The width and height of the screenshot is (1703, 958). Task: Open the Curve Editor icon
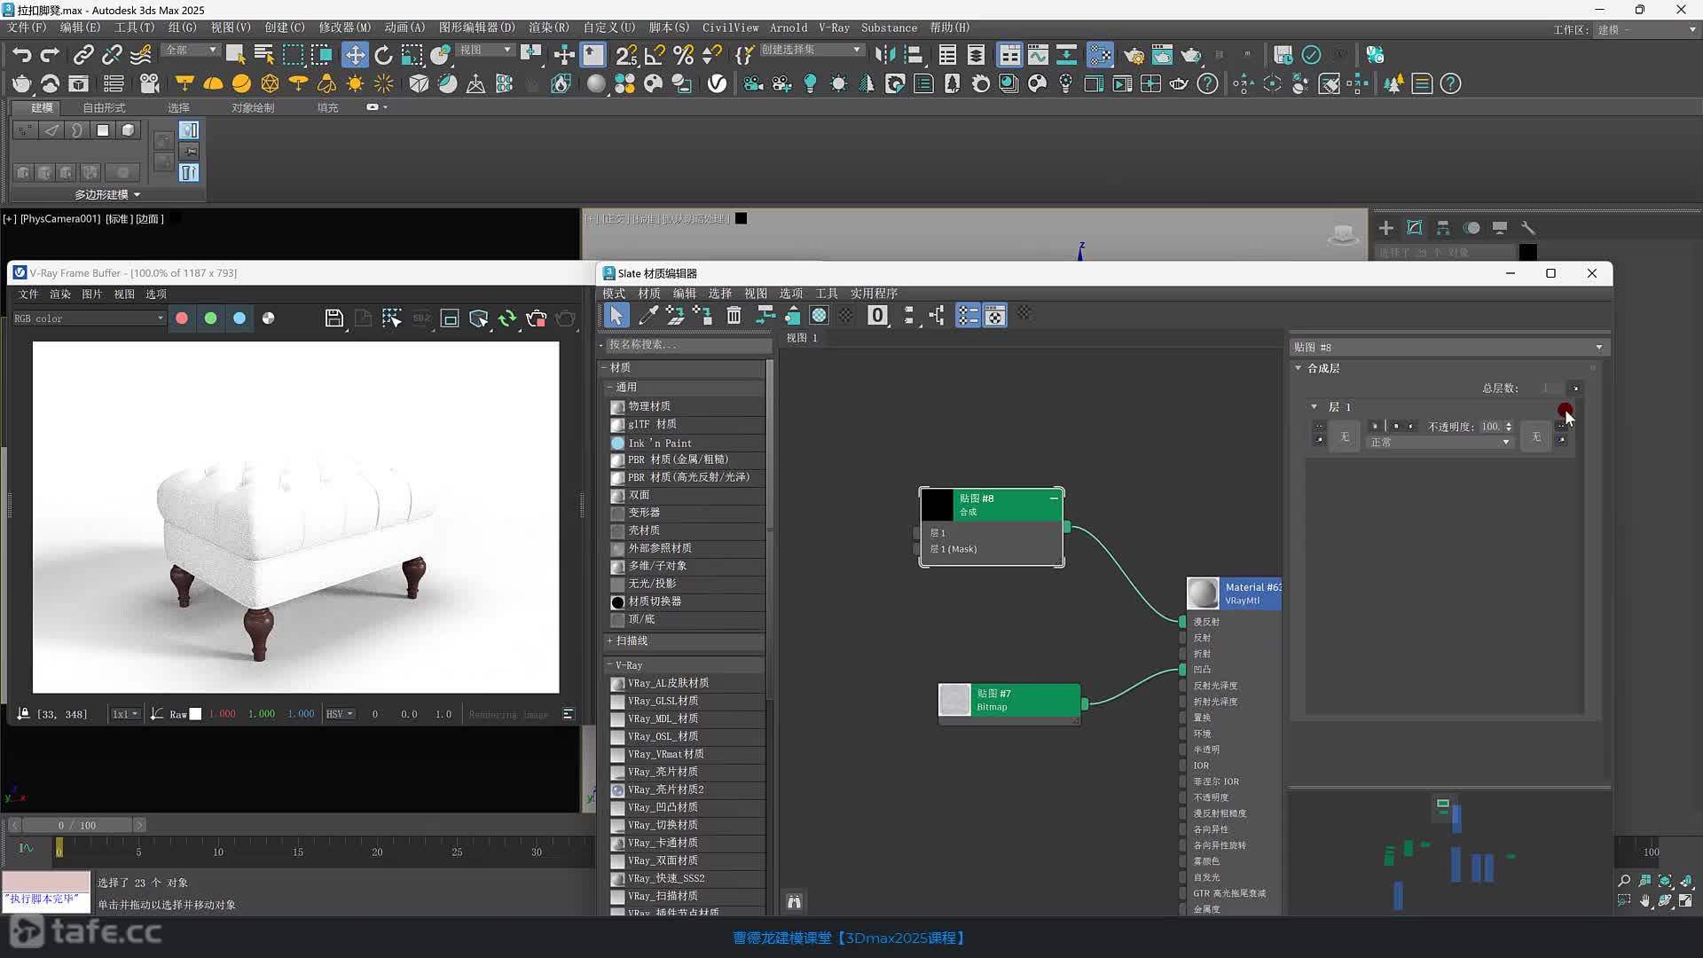tap(1038, 55)
